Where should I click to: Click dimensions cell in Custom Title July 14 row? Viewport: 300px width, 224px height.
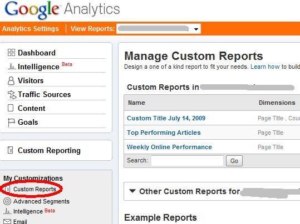(x=279, y=119)
